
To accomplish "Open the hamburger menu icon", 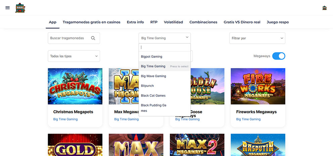I will coord(7,8).
